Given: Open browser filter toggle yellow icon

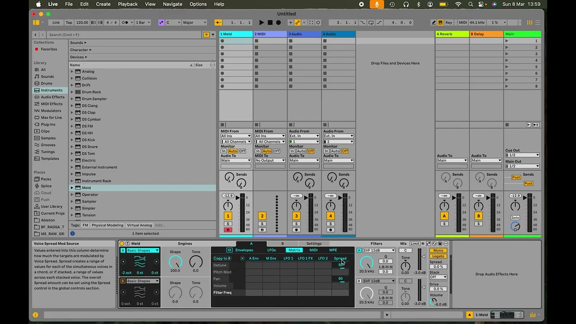Looking at the screenshot, I should (207, 35).
